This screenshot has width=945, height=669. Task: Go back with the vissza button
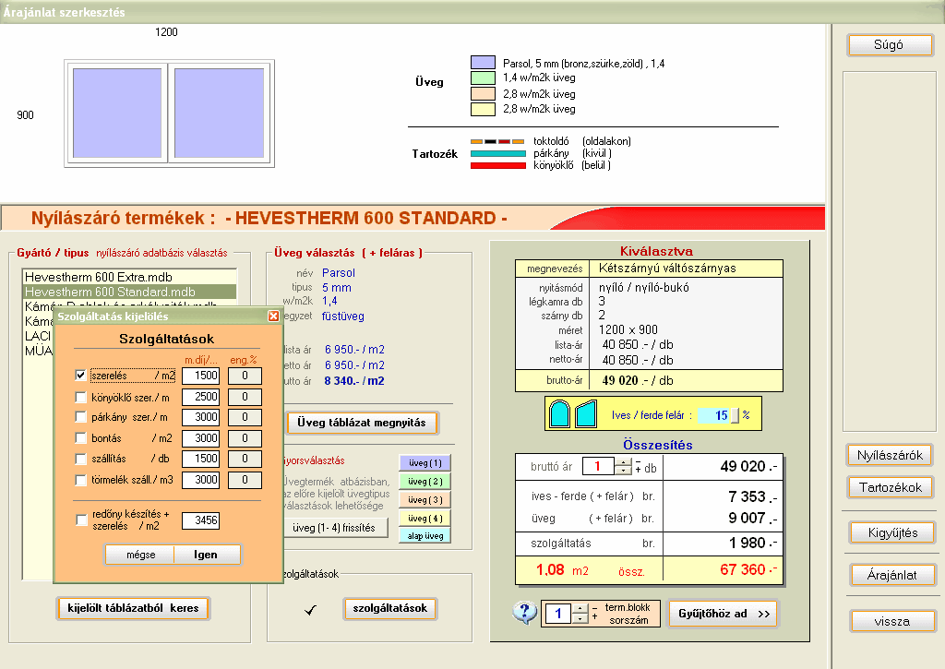[x=892, y=621]
